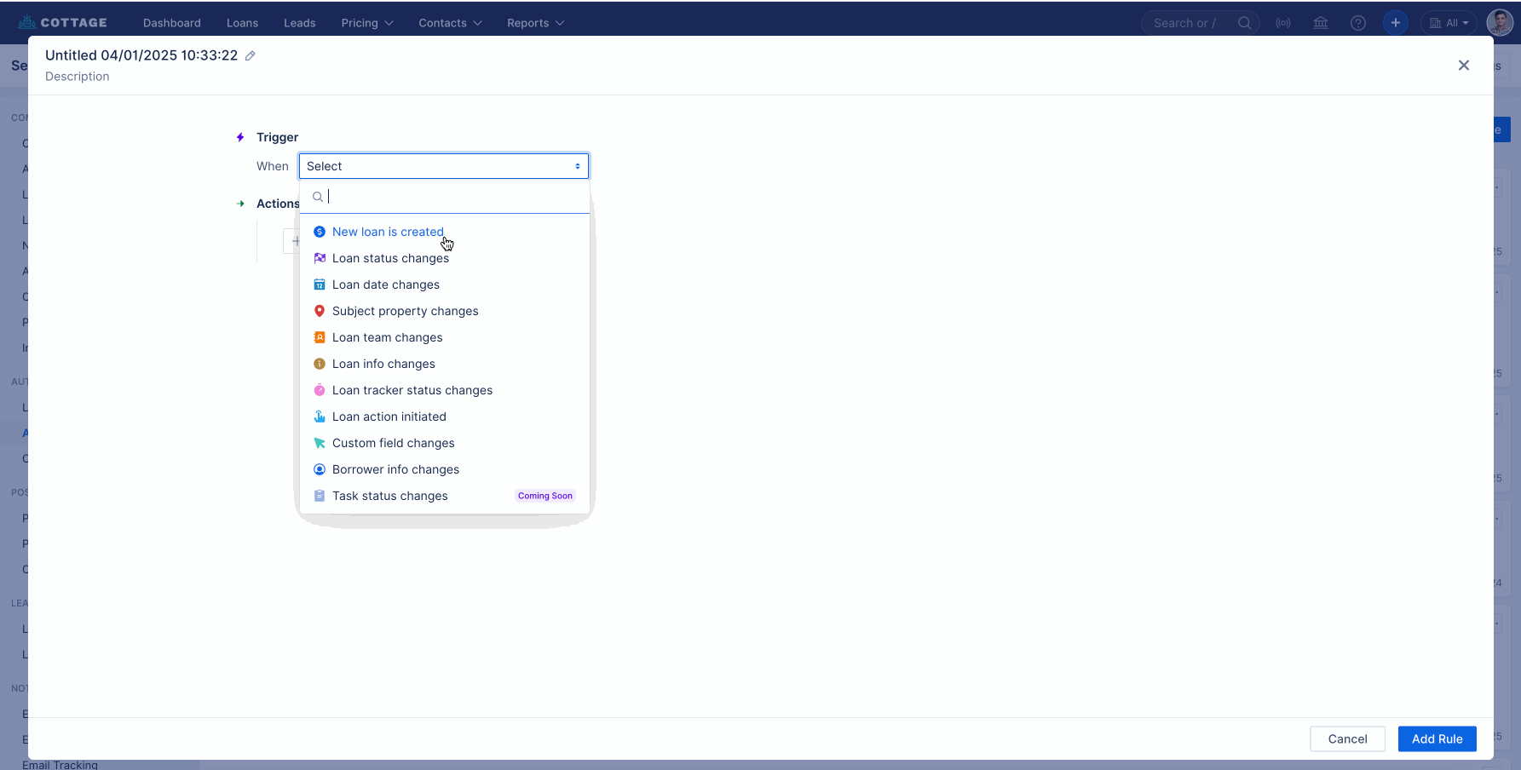Viewport: 1521px width, 770px height.
Task: Go to Dashboard in navigation
Action: (x=172, y=23)
